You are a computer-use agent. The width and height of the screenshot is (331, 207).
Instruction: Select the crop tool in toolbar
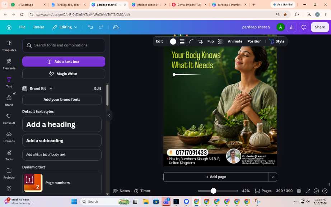[200, 41]
